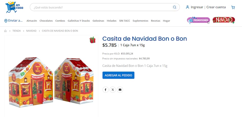Open the Chocolates menu
242x117 pixels.
pyautogui.click(x=46, y=21)
